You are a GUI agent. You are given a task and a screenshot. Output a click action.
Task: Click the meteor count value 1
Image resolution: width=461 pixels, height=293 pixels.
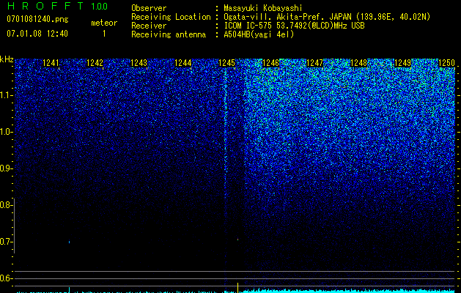(x=104, y=34)
